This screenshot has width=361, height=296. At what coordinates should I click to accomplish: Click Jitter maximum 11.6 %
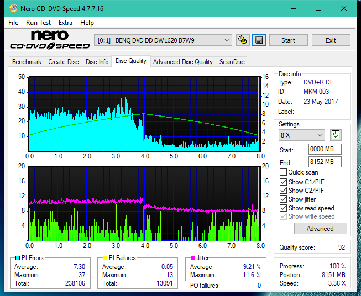pos(252,275)
